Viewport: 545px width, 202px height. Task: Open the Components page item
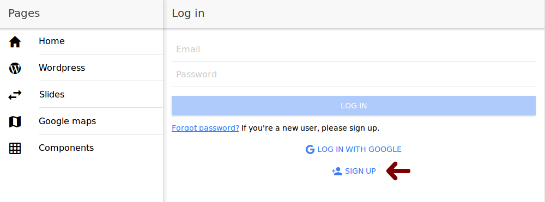point(81,148)
